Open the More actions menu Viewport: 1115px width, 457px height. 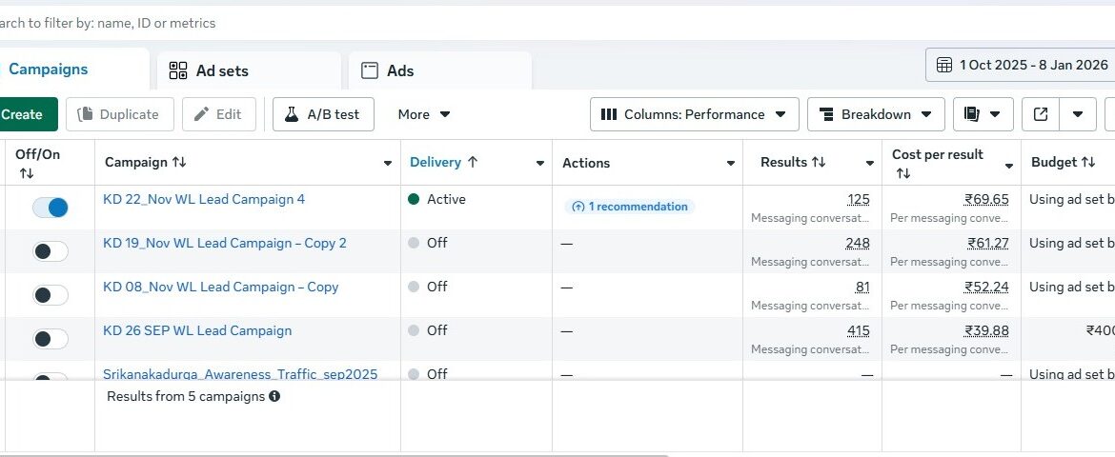tap(424, 114)
